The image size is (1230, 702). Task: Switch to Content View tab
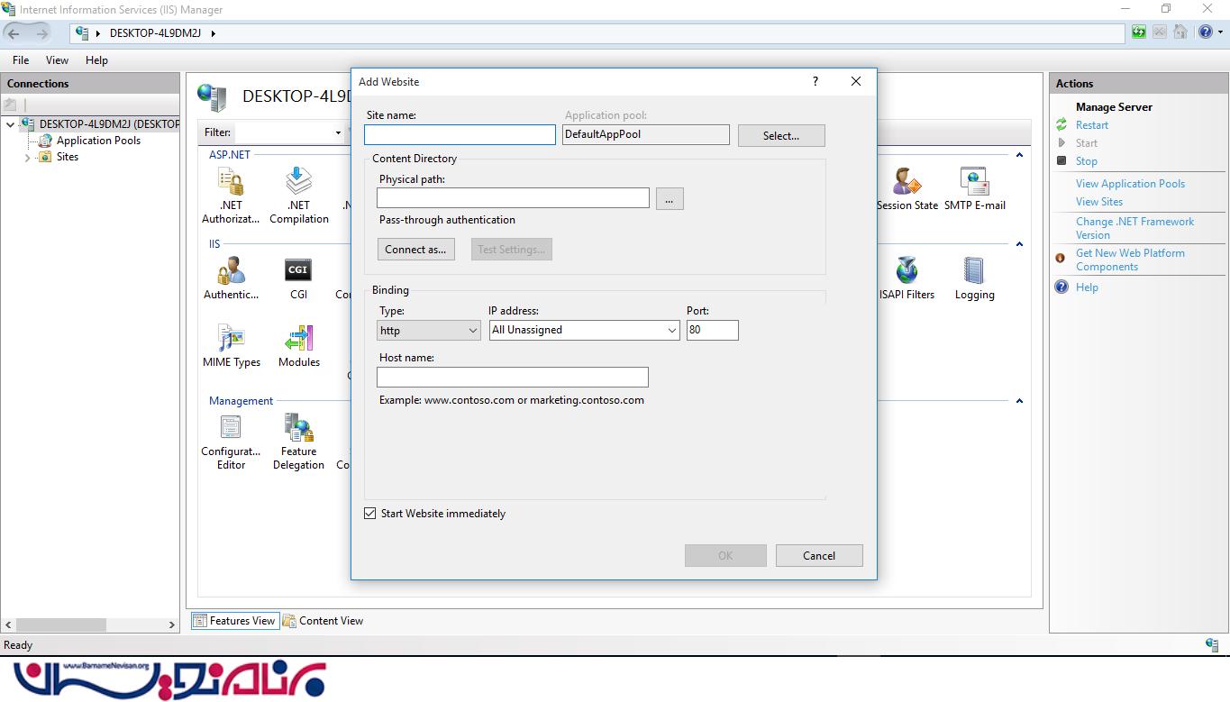(323, 621)
